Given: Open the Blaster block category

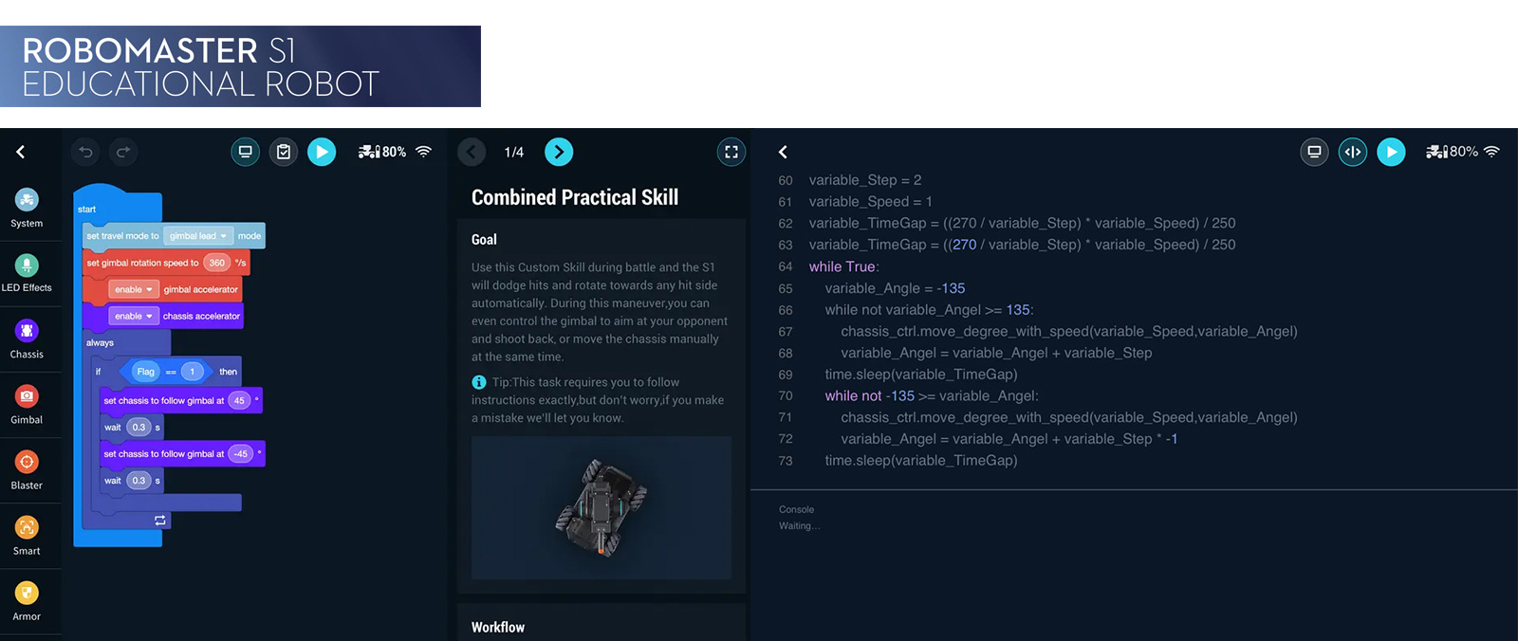Looking at the screenshot, I should pos(27,470).
